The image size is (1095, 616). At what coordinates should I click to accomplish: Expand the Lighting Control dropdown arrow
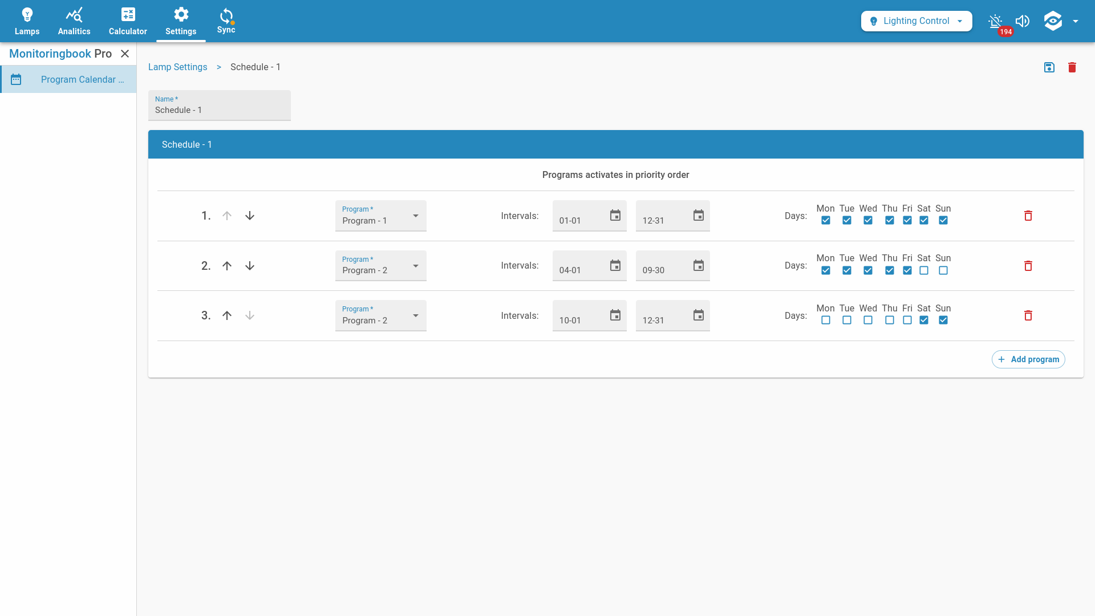(x=961, y=21)
